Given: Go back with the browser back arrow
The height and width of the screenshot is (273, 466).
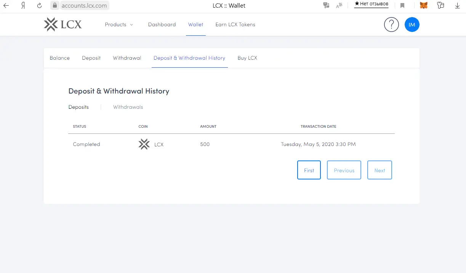Looking at the screenshot, I should [6, 6].
